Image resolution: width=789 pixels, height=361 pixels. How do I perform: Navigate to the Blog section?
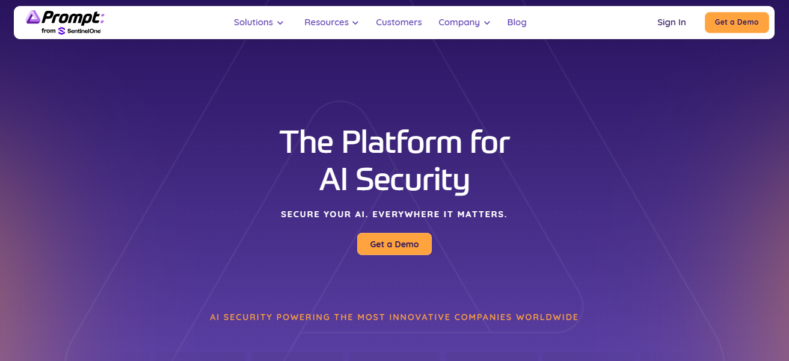coord(517,22)
